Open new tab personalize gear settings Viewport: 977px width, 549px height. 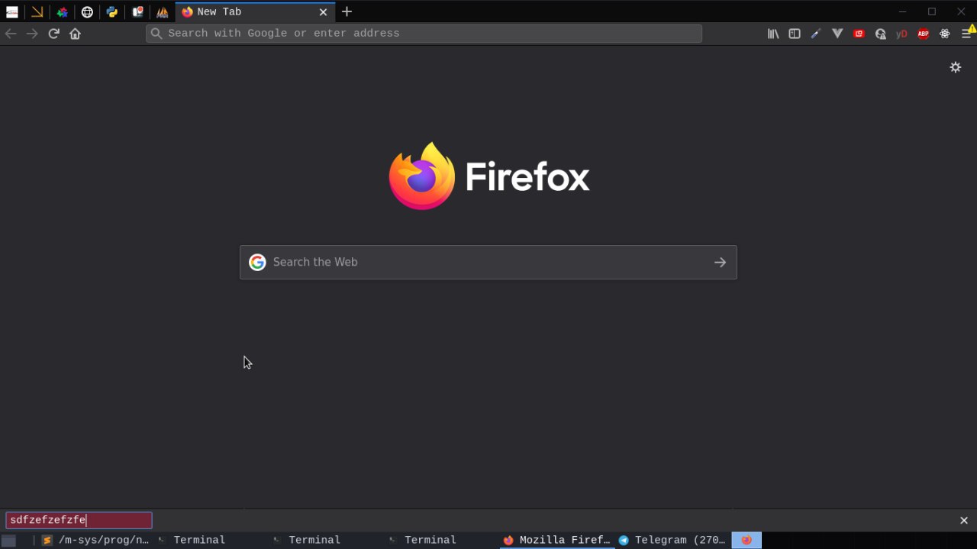point(955,67)
